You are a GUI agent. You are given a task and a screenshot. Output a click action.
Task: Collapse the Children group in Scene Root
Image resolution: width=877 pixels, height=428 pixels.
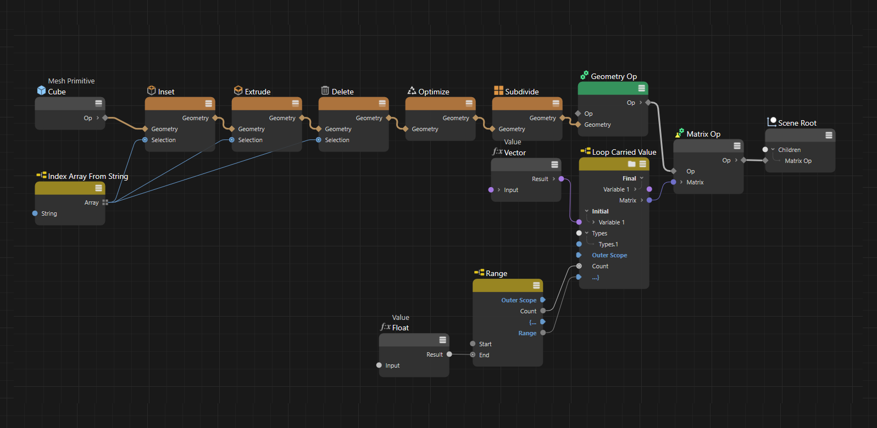click(x=773, y=150)
